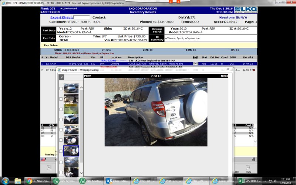Click the Description column header
296x185 pixels.
pyautogui.click(x=135, y=57)
